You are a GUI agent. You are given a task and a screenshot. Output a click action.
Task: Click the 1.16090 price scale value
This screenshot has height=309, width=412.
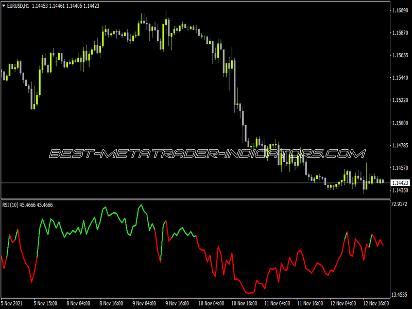[x=400, y=10]
